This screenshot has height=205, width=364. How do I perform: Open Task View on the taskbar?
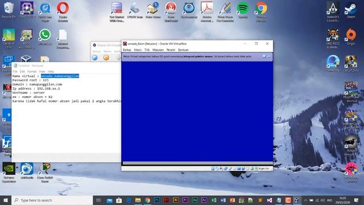(98, 200)
